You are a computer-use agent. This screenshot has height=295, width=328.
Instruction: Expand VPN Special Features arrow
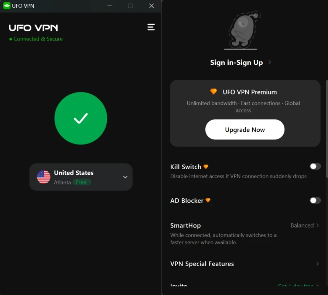point(318,264)
